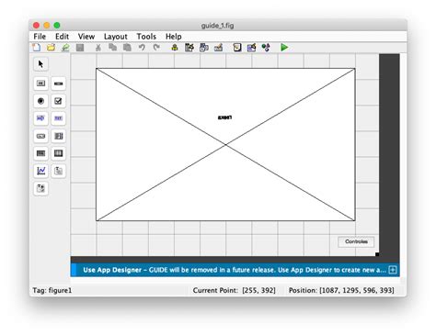Screen dimensions: 436x335
Task: Pick the Pop-up Menu component
Action: tap(40, 136)
